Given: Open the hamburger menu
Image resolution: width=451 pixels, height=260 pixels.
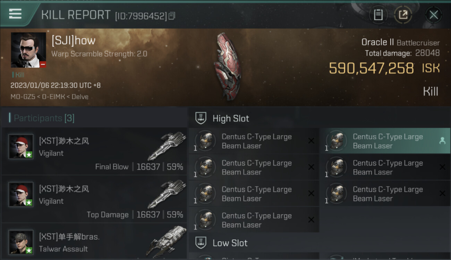Looking at the screenshot, I should (x=15, y=14).
